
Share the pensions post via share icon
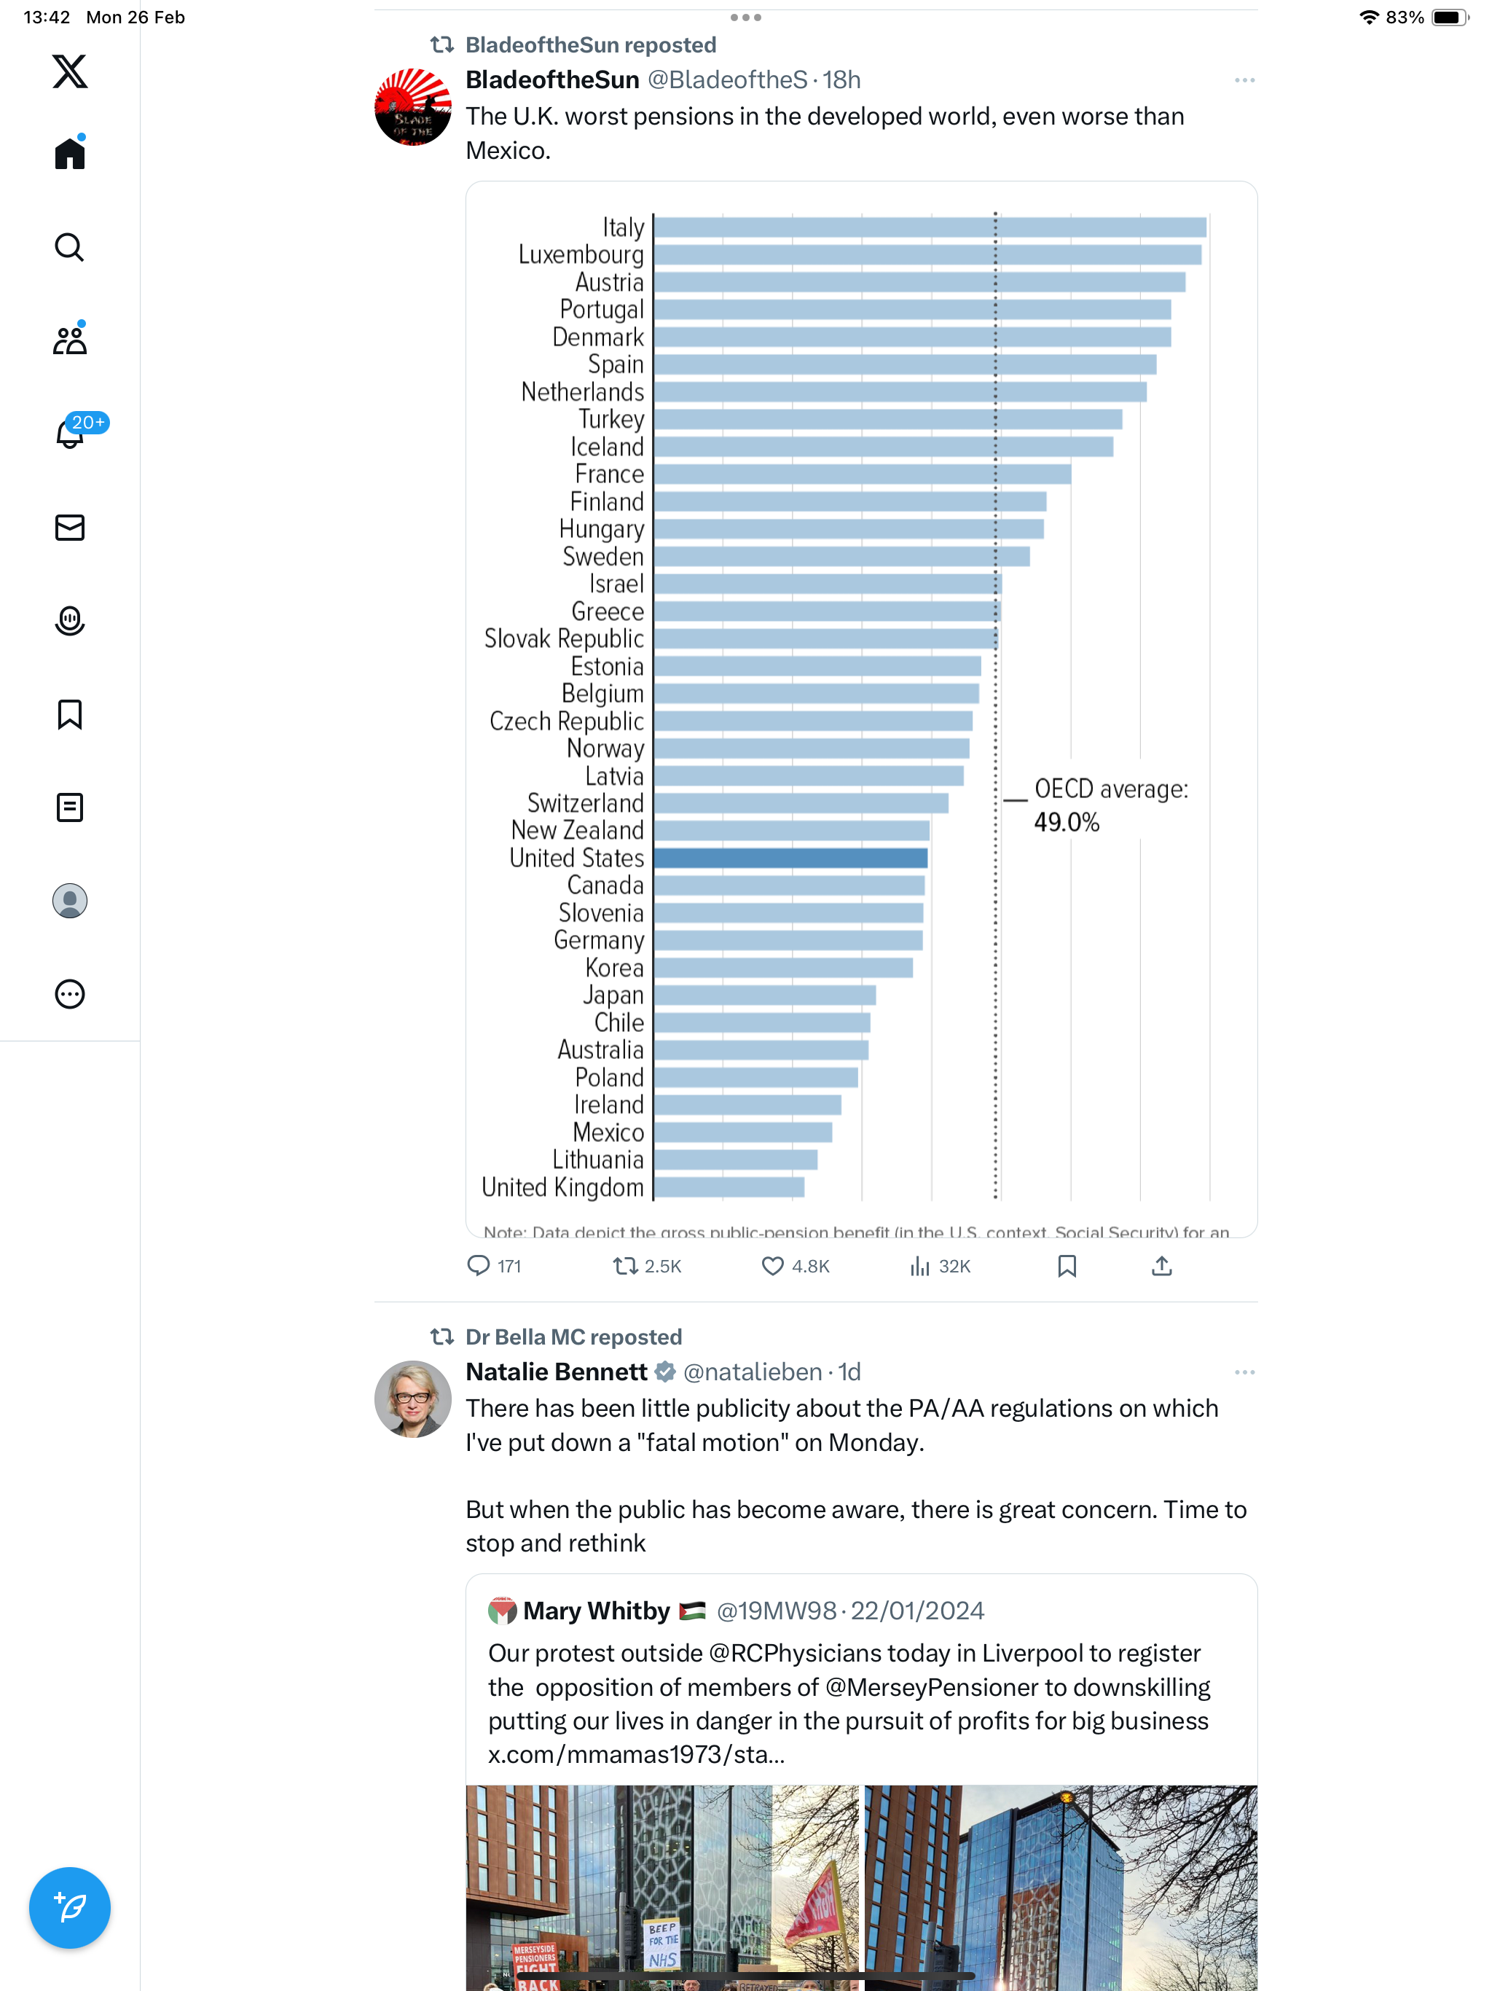coord(1162,1267)
